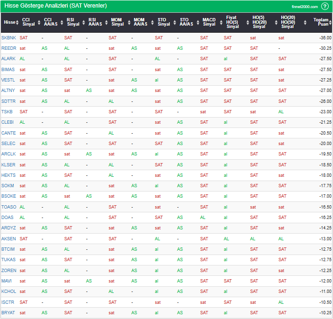
Task: Open the ALARK stock link
Action: coord(9,59)
